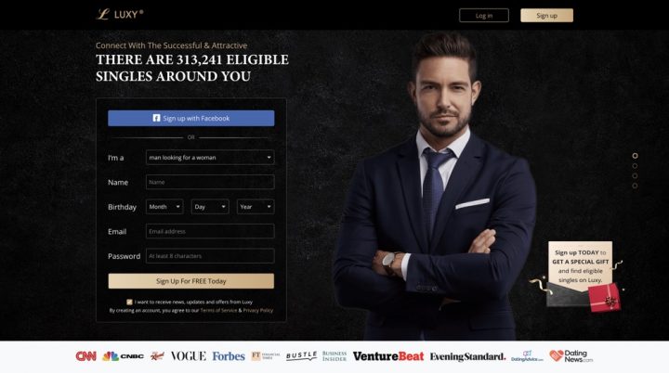Image resolution: width=669 pixels, height=373 pixels.
Task: Click the Luxy logo icon
Action: [x=103, y=14]
